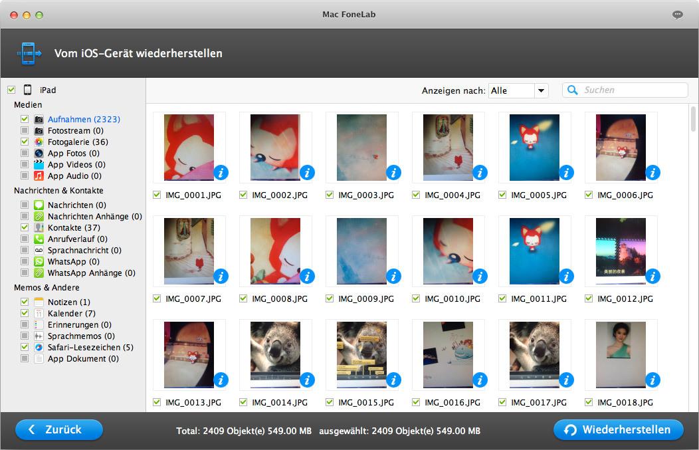Click the Kontakte person icon
Image resolution: width=699 pixels, height=450 pixels.
point(39,227)
